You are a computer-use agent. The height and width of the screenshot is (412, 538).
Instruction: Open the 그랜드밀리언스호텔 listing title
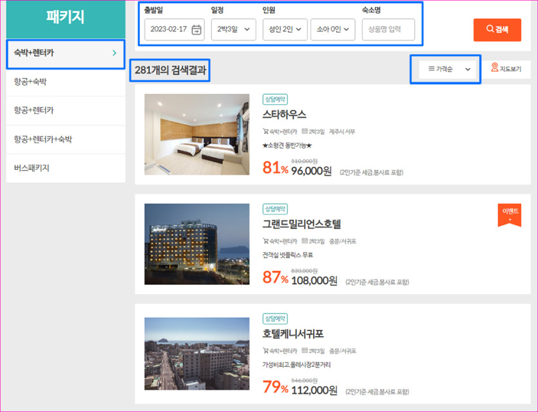point(302,224)
